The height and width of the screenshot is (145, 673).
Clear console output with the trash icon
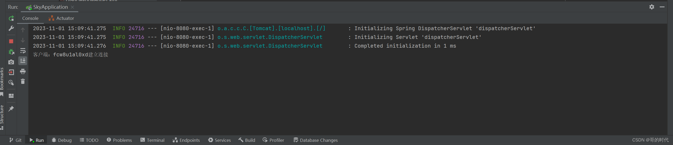pos(23,81)
